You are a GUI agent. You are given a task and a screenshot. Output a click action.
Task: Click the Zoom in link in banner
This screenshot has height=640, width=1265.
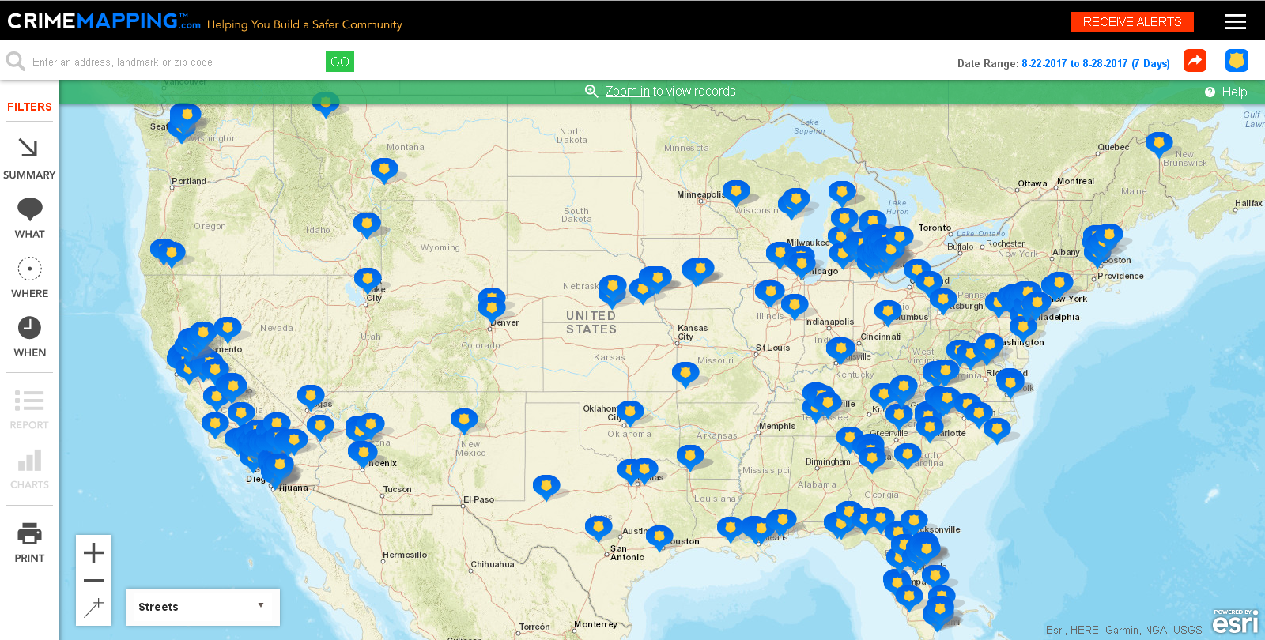point(628,92)
